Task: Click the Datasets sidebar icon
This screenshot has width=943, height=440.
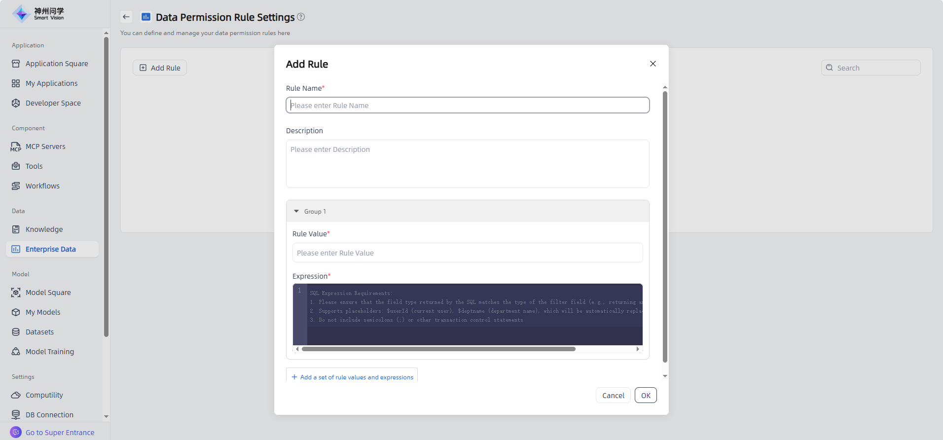Action: [16, 332]
